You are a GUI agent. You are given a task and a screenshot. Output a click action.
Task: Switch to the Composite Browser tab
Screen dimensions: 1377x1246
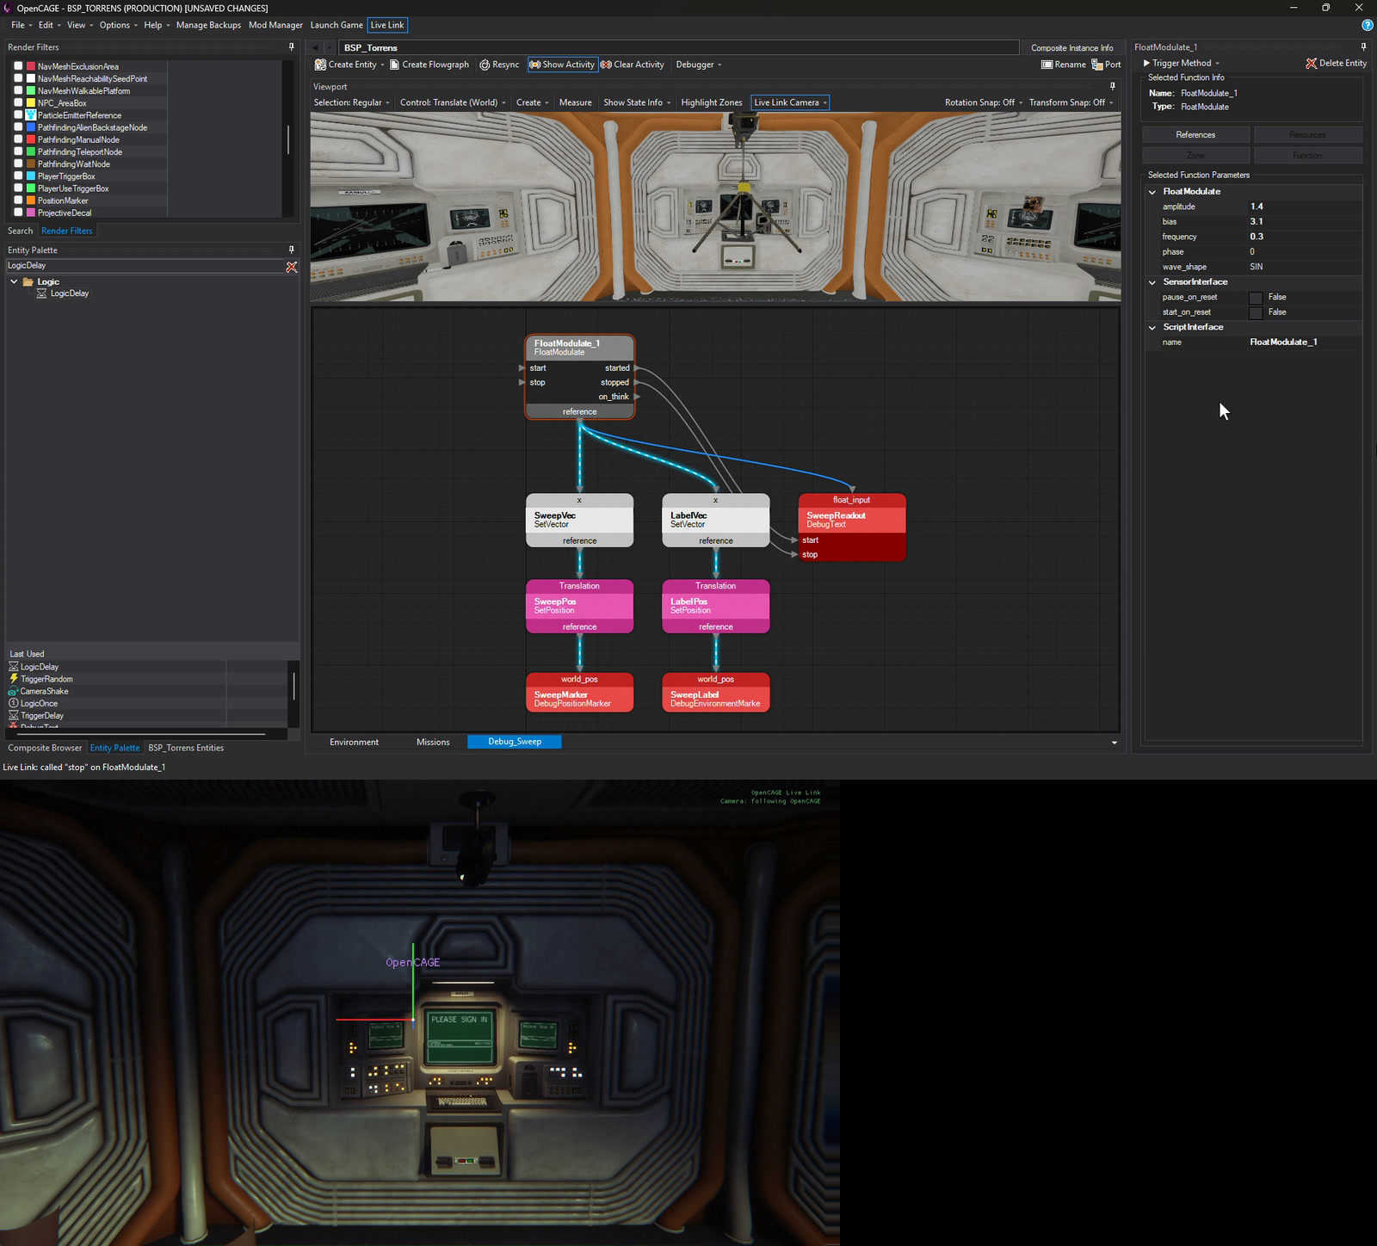click(x=45, y=748)
